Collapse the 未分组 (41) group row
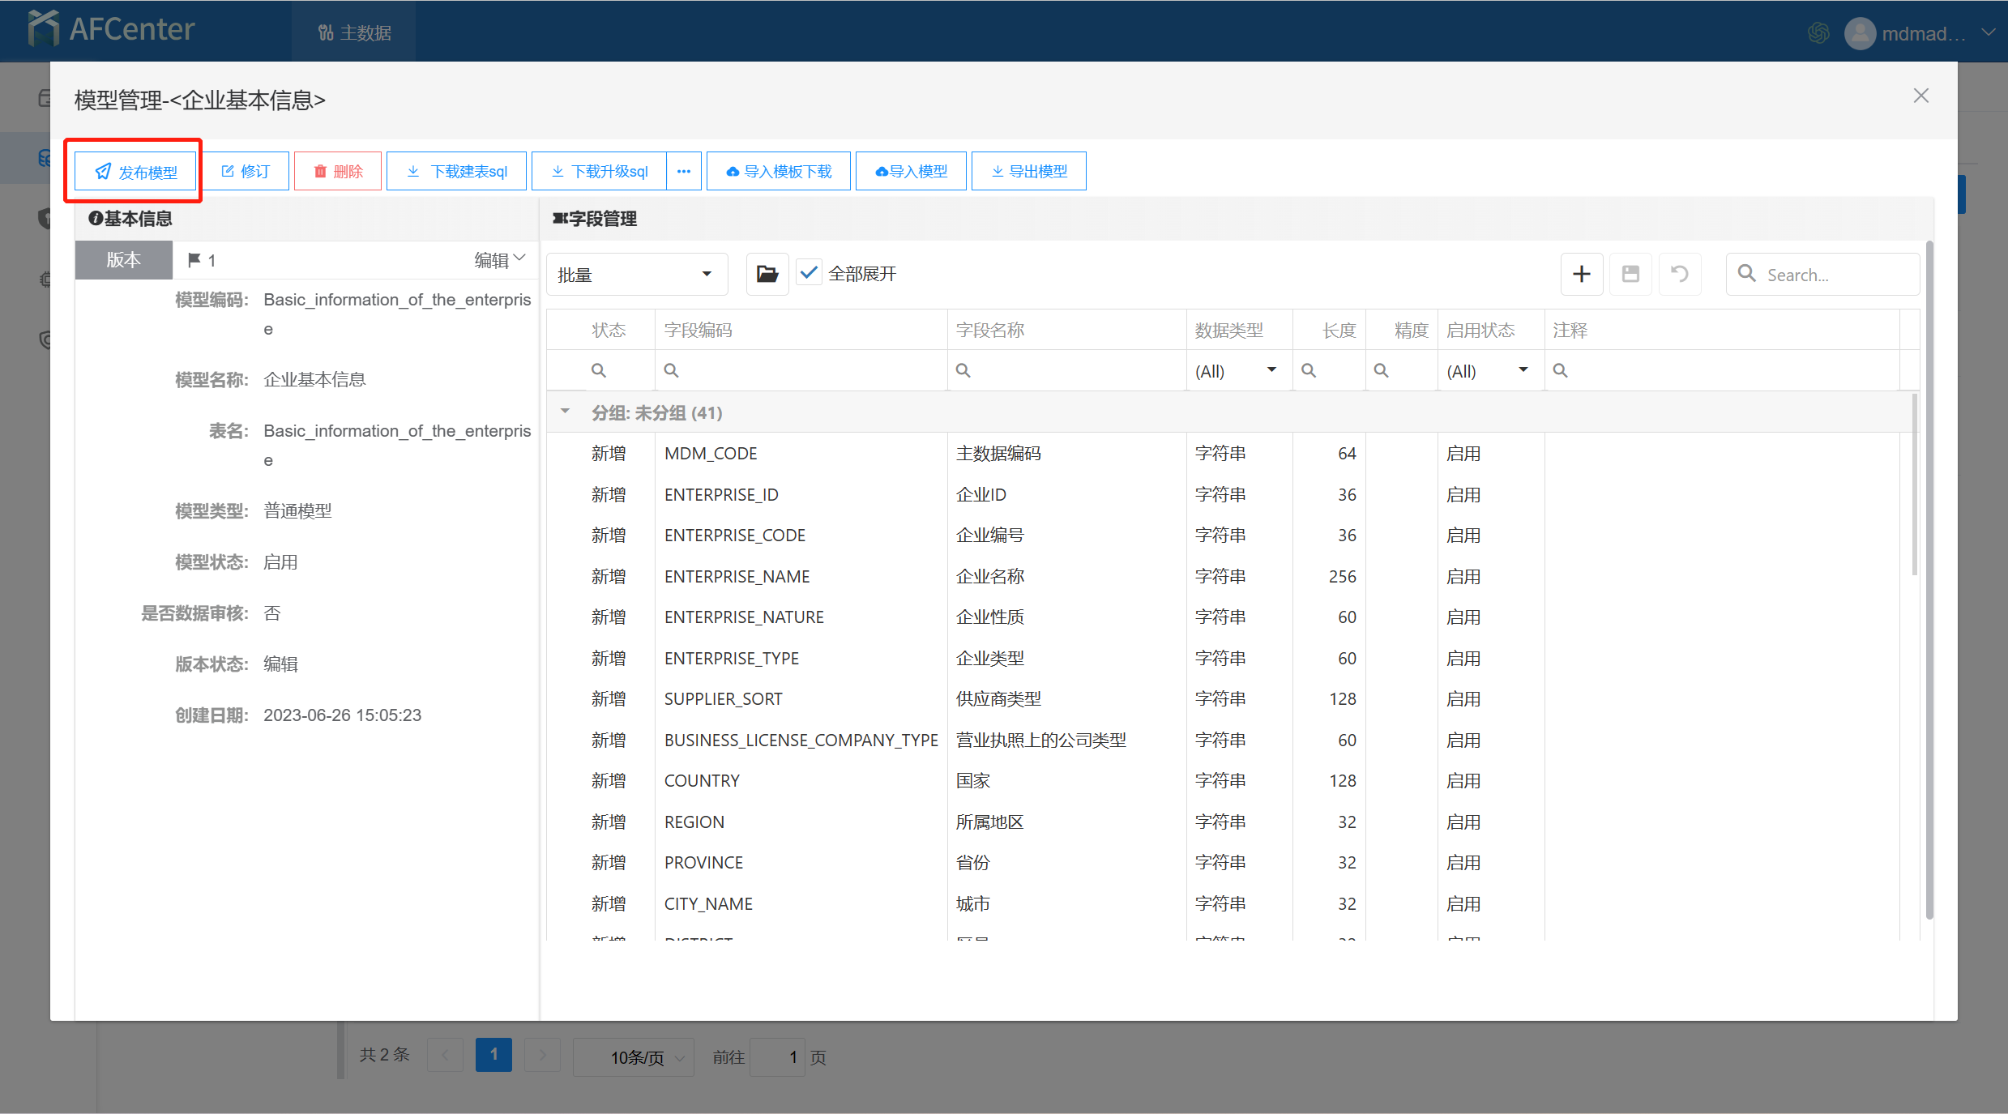This screenshot has width=2008, height=1114. (565, 412)
